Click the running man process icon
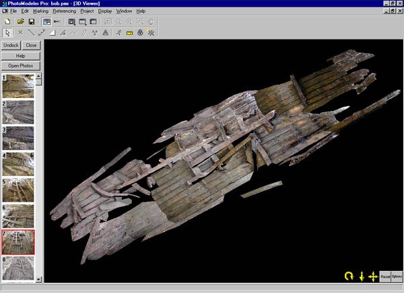This screenshot has width=404, height=293. point(119,33)
